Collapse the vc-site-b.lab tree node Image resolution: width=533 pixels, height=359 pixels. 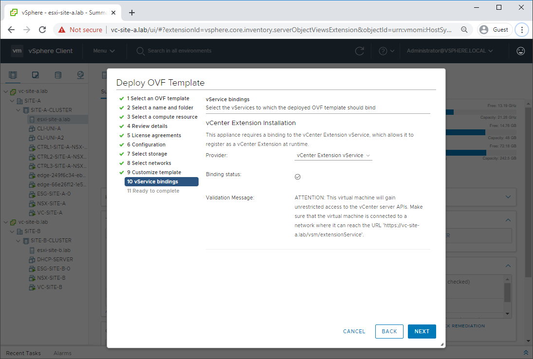[6, 222]
